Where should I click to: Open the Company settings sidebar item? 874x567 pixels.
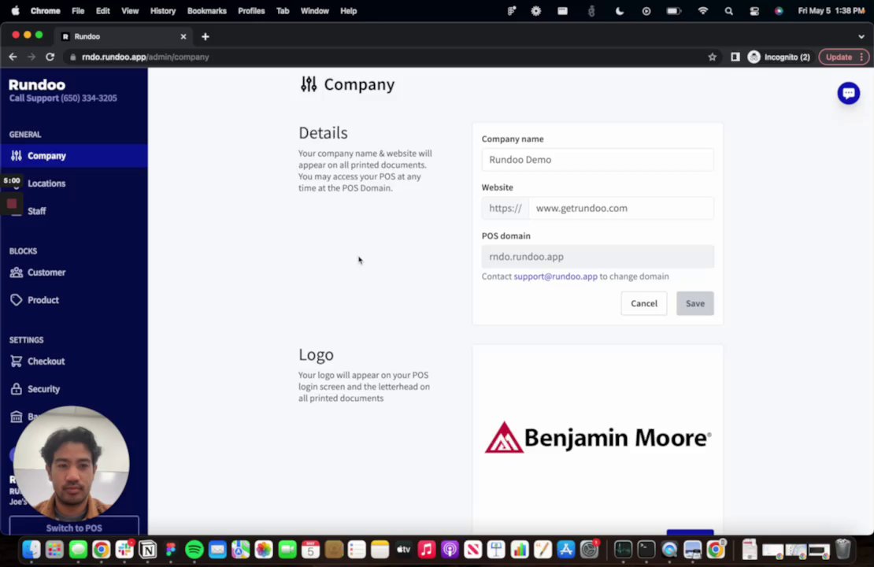pos(73,156)
